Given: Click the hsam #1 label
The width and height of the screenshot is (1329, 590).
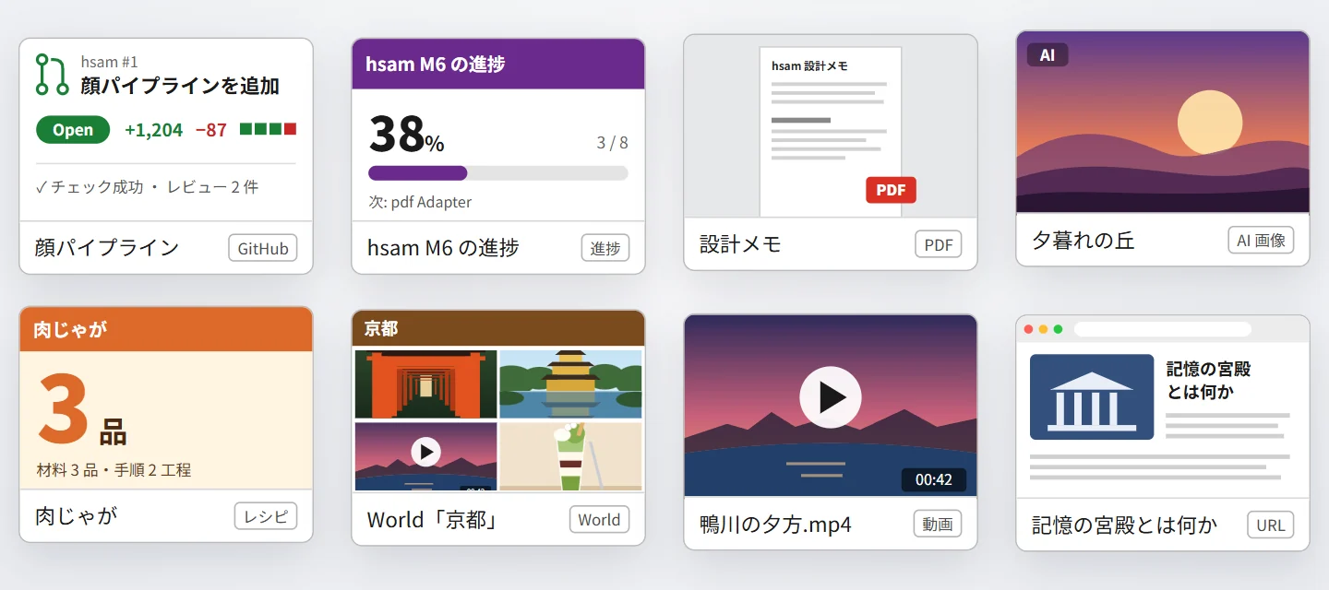Looking at the screenshot, I should pyautogui.click(x=109, y=62).
